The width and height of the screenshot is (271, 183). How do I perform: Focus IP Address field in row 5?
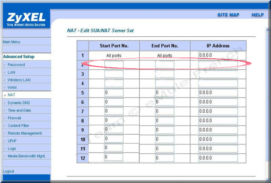218,93
